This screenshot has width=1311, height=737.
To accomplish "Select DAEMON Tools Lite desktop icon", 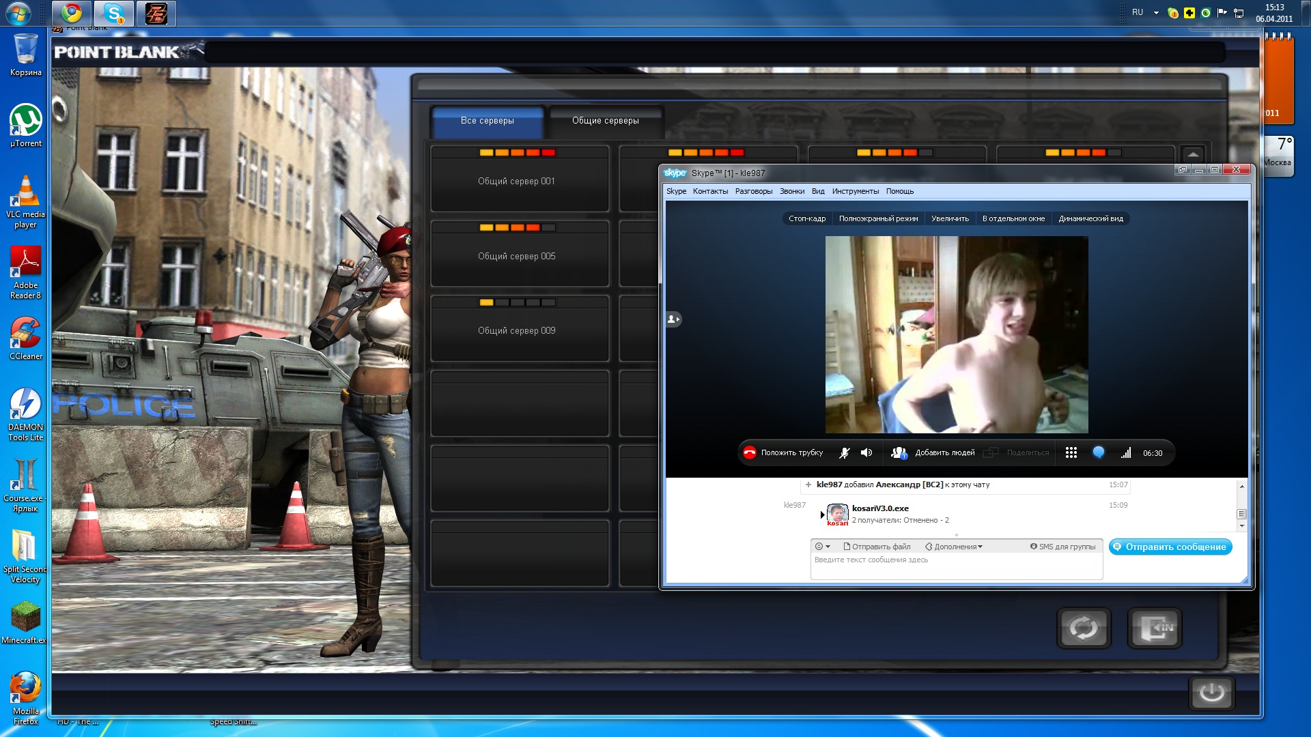I will 25,415.
